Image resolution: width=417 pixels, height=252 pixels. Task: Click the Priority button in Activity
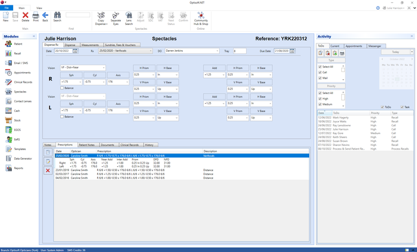tap(331, 86)
